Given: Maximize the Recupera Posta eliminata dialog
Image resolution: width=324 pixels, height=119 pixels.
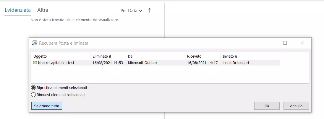Looking at the screenshot, I should click(x=285, y=43).
